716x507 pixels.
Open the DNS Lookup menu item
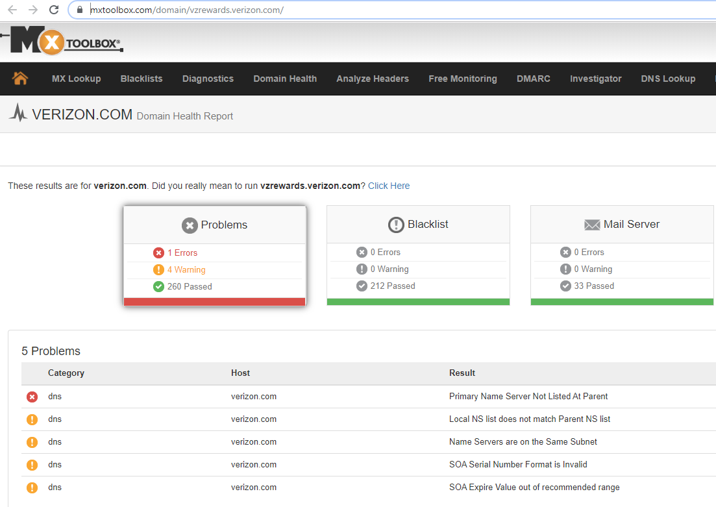[x=668, y=79]
